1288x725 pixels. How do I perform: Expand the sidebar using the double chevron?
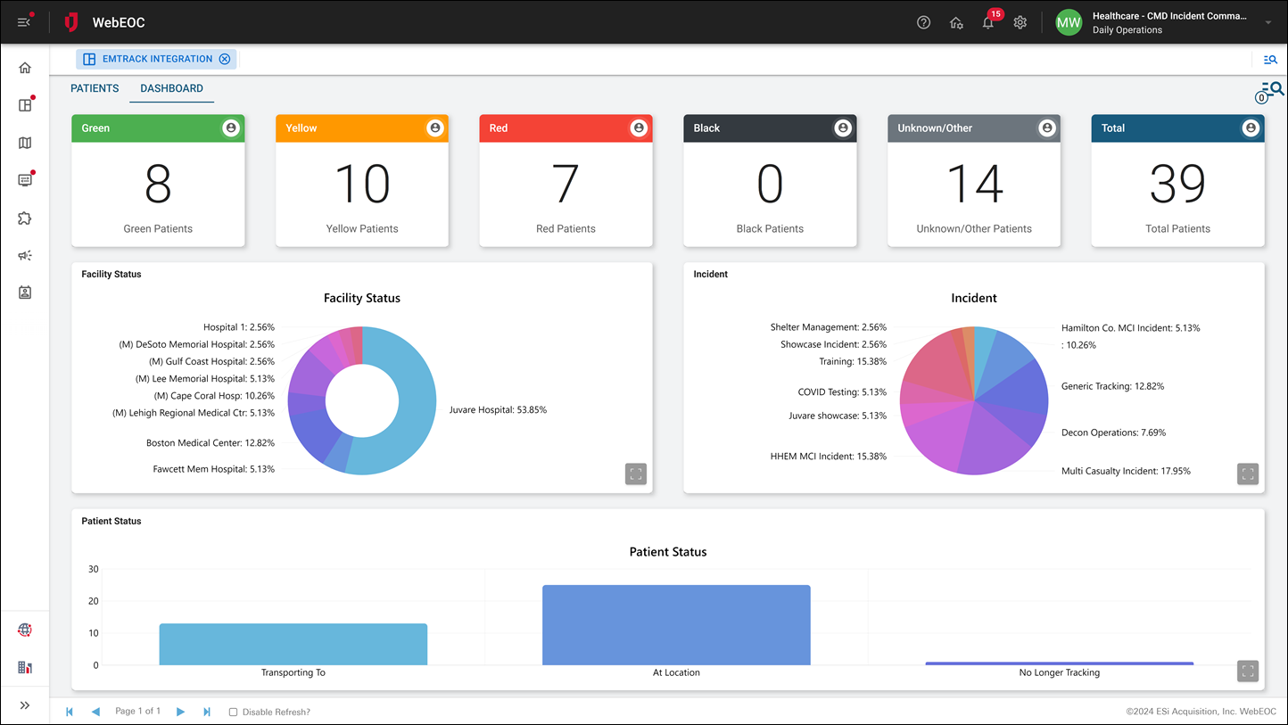point(24,704)
